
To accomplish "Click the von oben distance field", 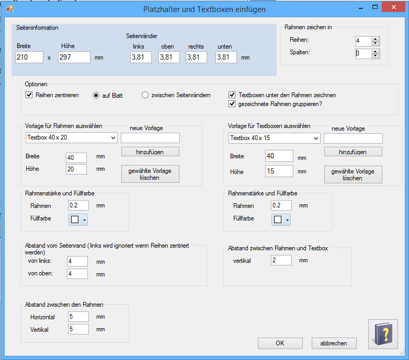I will (77, 273).
